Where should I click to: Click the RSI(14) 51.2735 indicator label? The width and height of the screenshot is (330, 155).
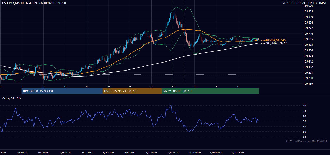(x=11, y=98)
